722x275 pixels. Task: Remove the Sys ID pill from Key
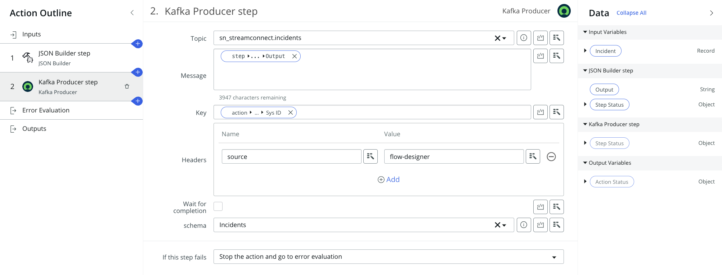pyautogui.click(x=291, y=112)
